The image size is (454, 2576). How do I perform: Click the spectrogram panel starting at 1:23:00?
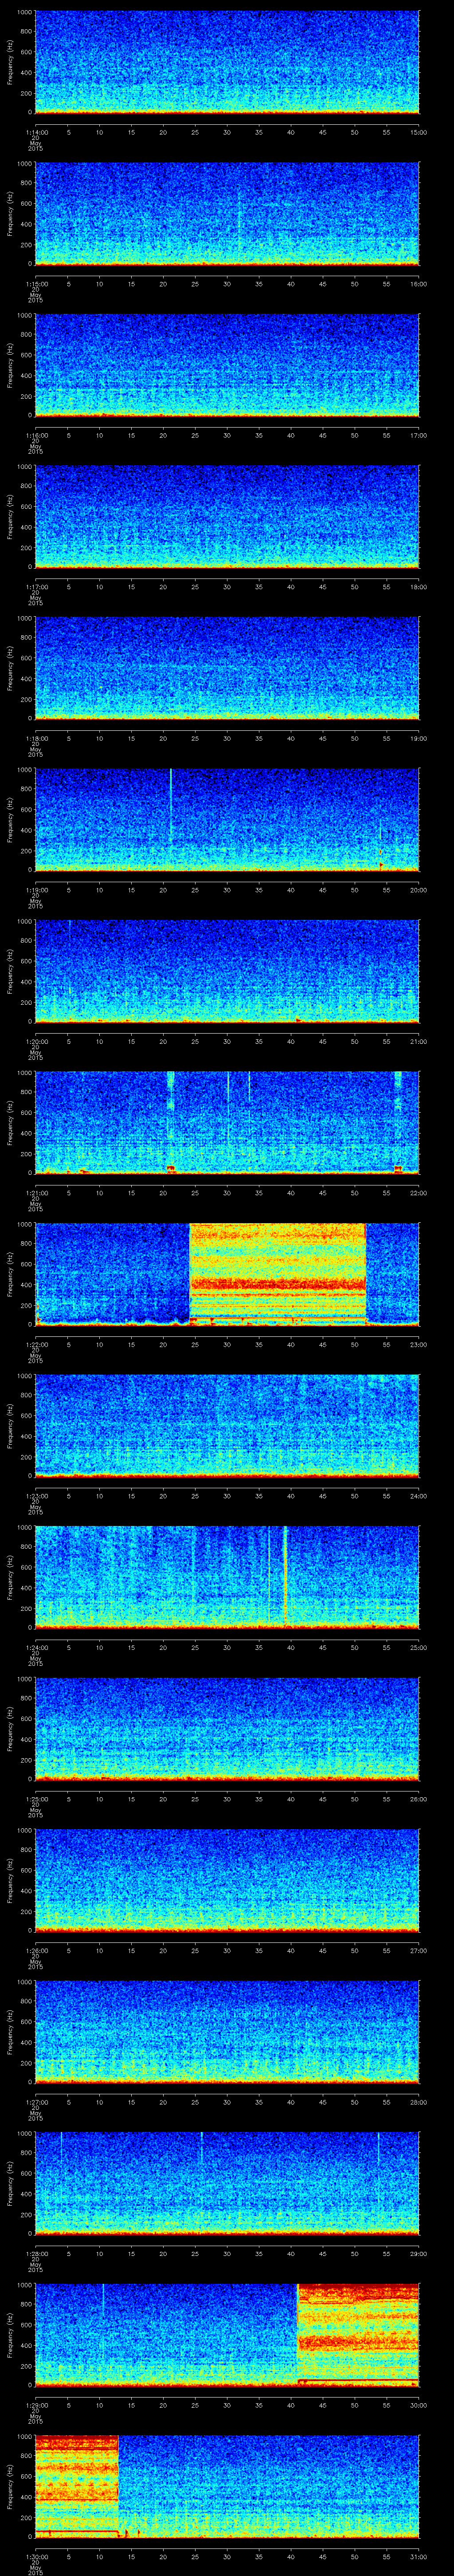227,1426
